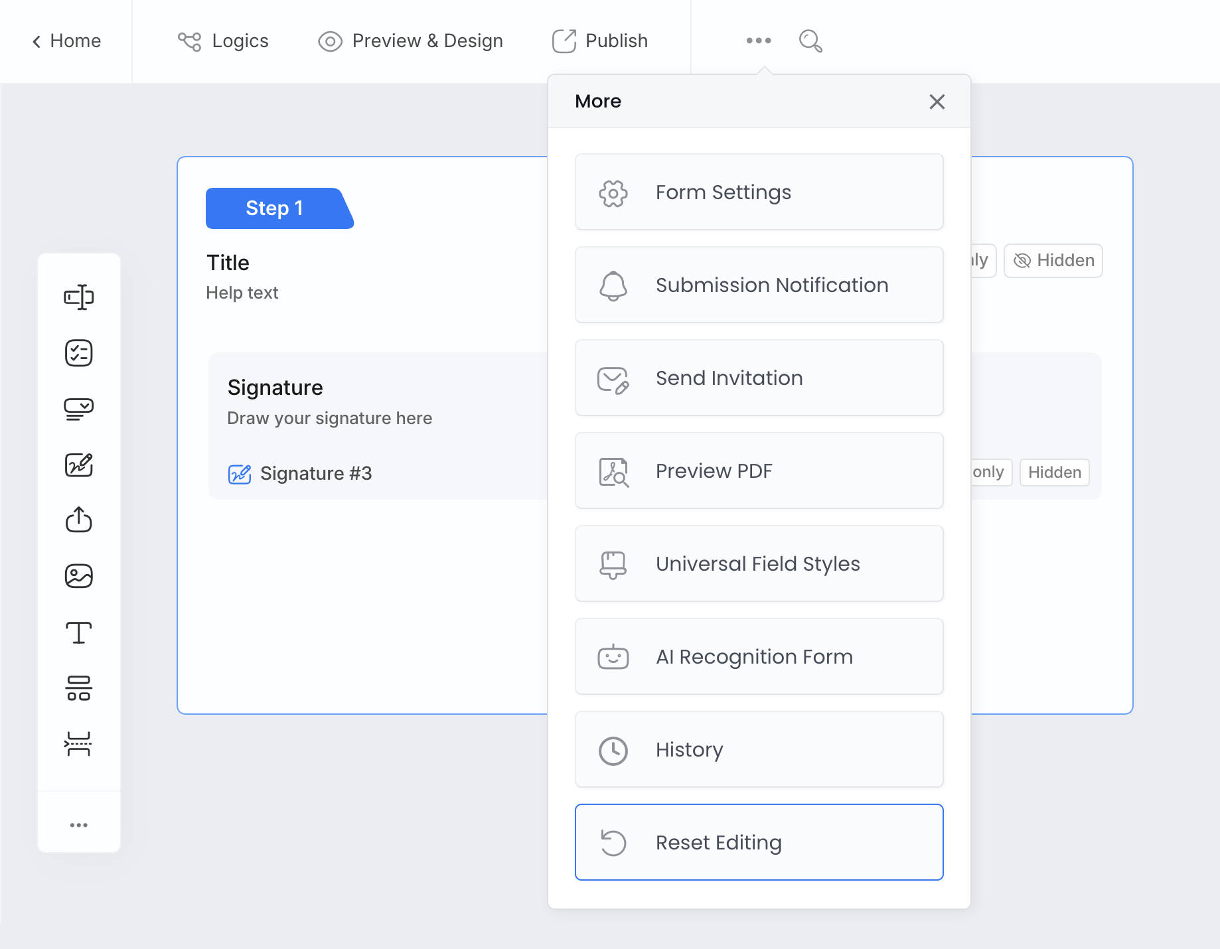Select the image field icon in sidebar

pyautogui.click(x=78, y=576)
